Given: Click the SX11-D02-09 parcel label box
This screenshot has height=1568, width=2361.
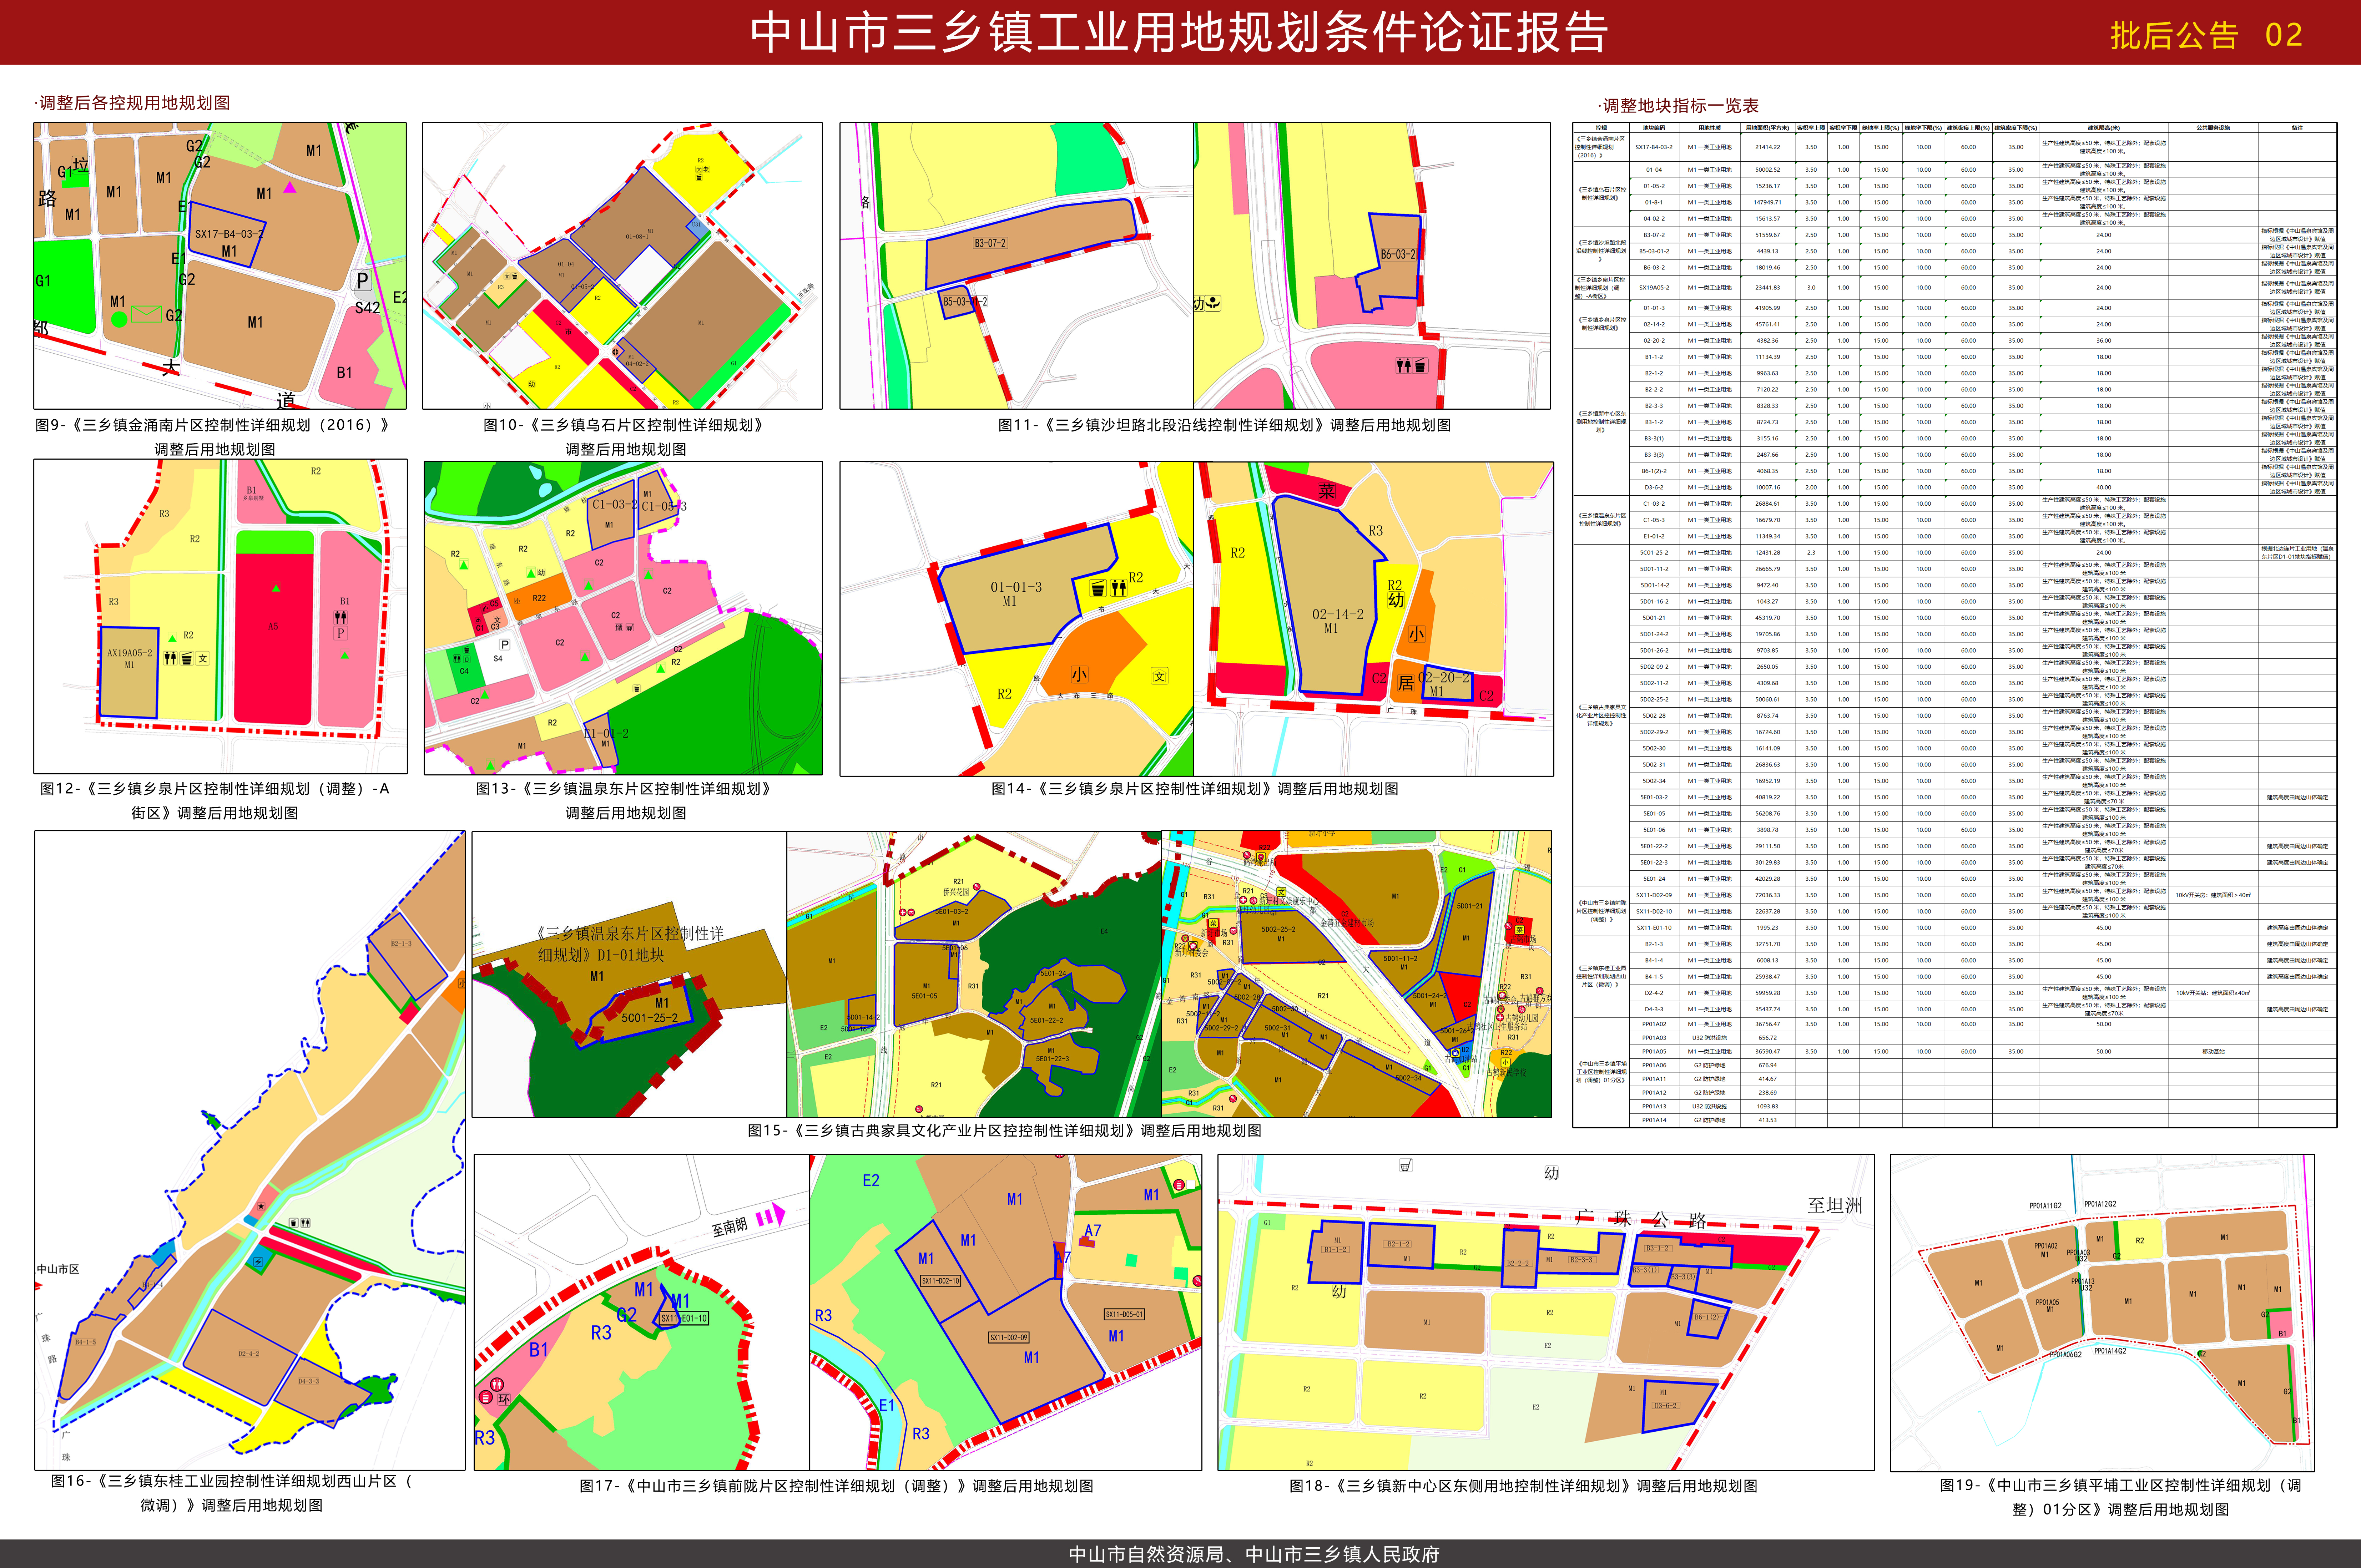Looking at the screenshot, I should click(1009, 1337).
